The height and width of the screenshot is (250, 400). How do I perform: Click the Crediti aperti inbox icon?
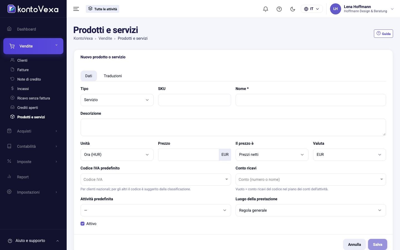(x=12, y=107)
